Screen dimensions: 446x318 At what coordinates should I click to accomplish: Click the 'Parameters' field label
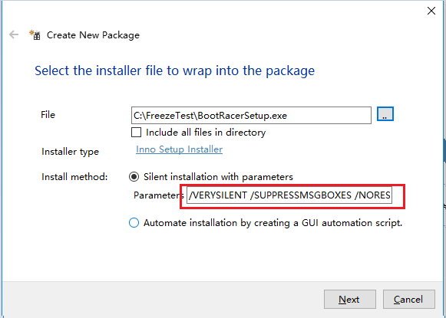click(158, 195)
